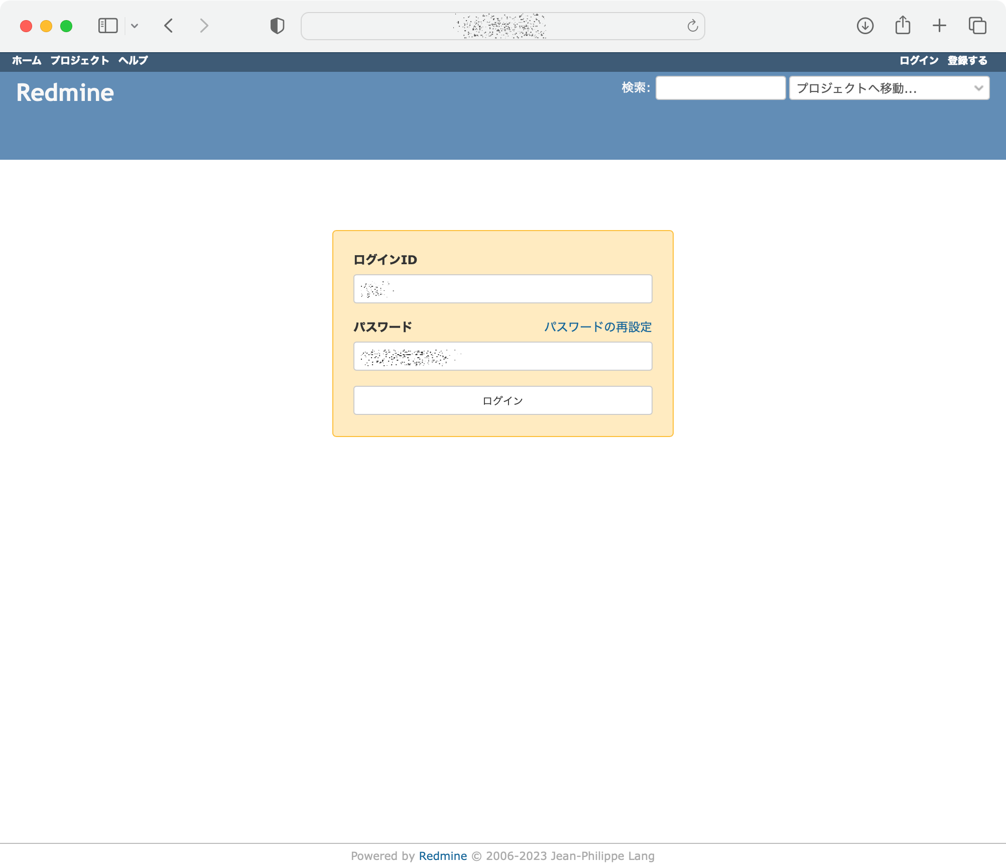Click the back navigation arrow

[168, 26]
